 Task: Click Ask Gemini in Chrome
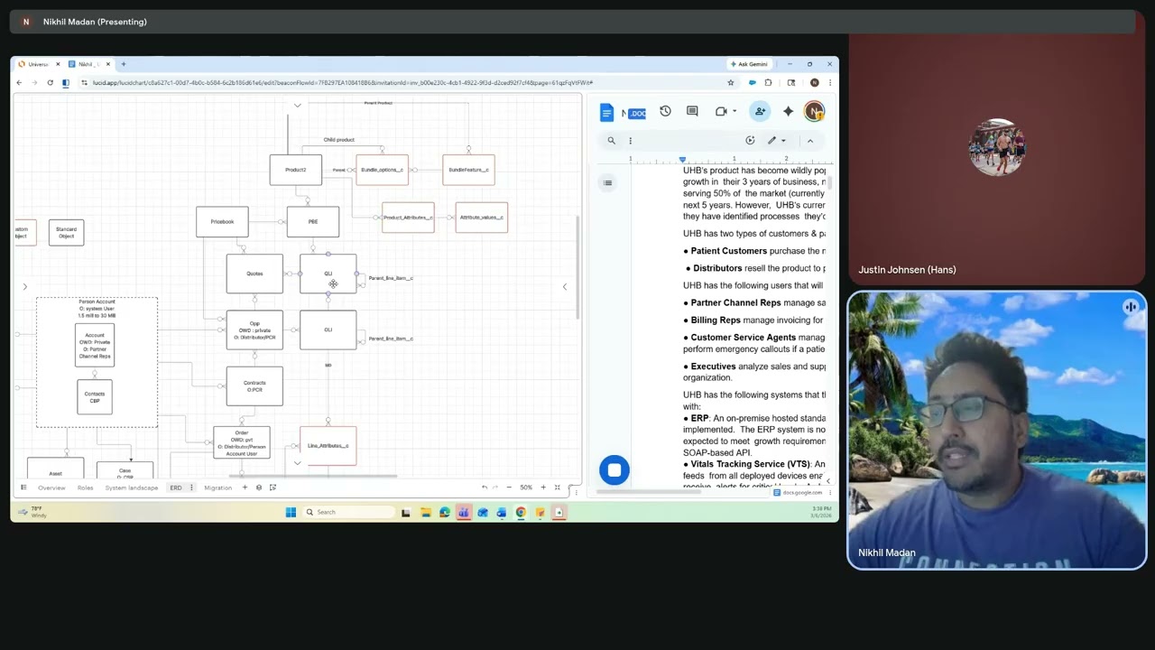pyautogui.click(x=750, y=64)
